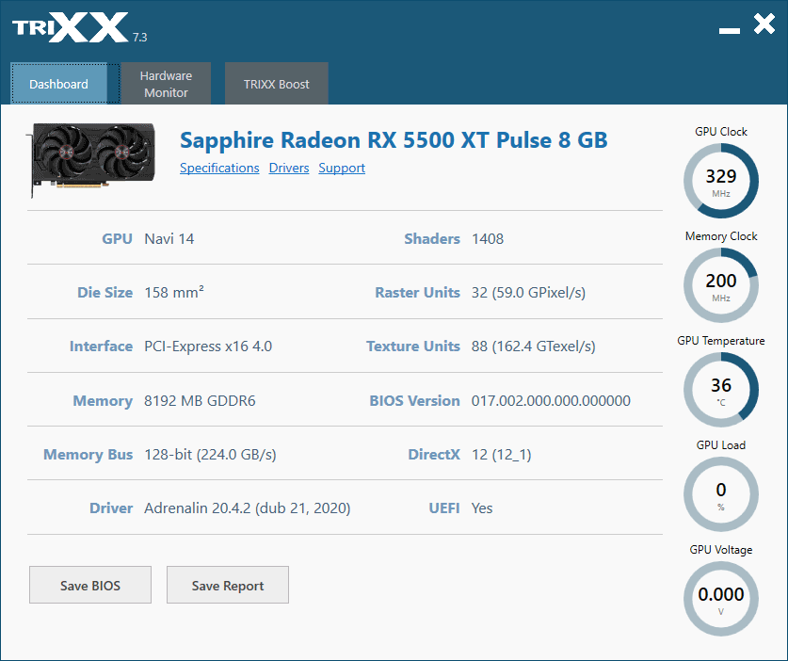The image size is (788, 661).
Task: Click the Memory Clock 200 MHz gauge
Action: (x=721, y=285)
